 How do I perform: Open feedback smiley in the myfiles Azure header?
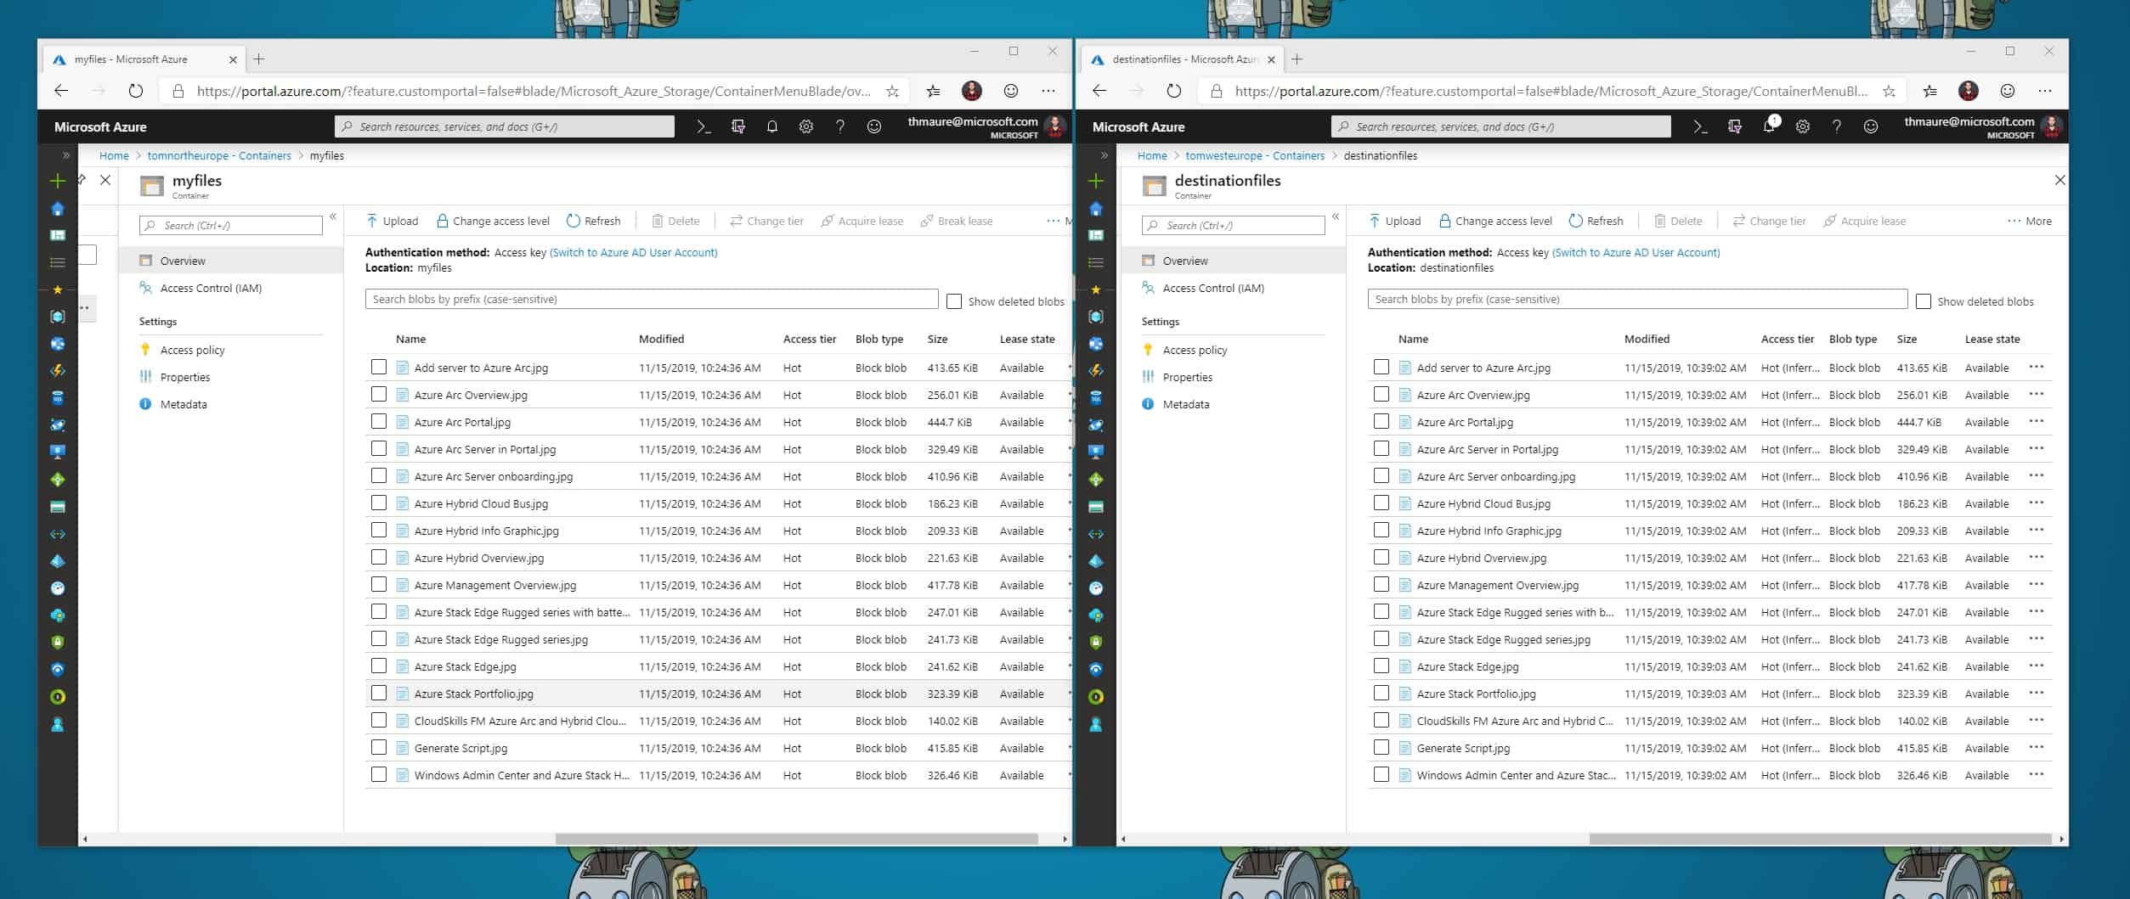873,126
